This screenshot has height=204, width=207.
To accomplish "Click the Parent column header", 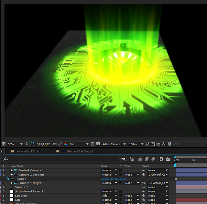I will 146,166.
